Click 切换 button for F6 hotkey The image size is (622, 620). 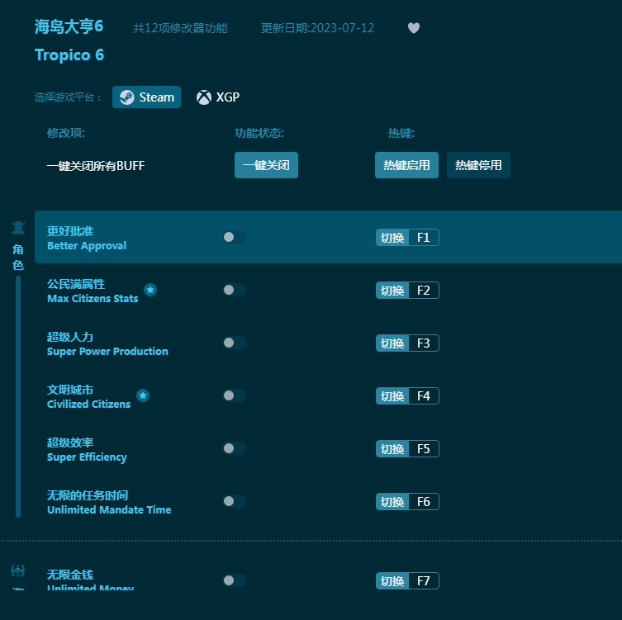392,501
